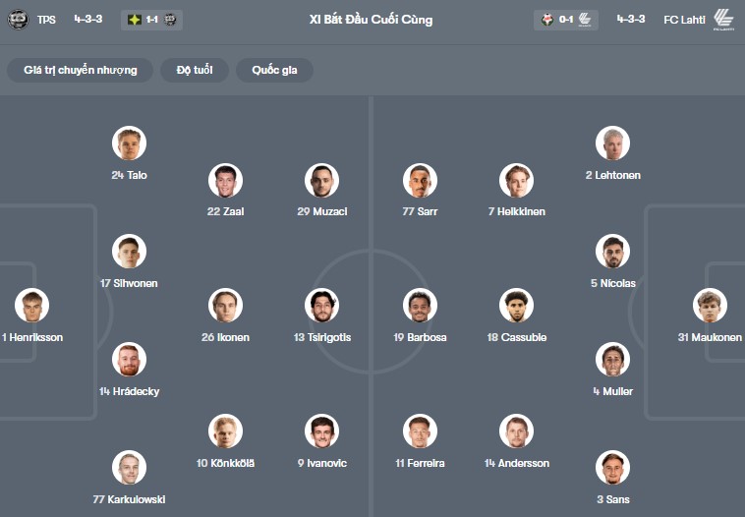The width and height of the screenshot is (745, 517).
Task: Click the Ivanovic name label
Action: (321, 463)
